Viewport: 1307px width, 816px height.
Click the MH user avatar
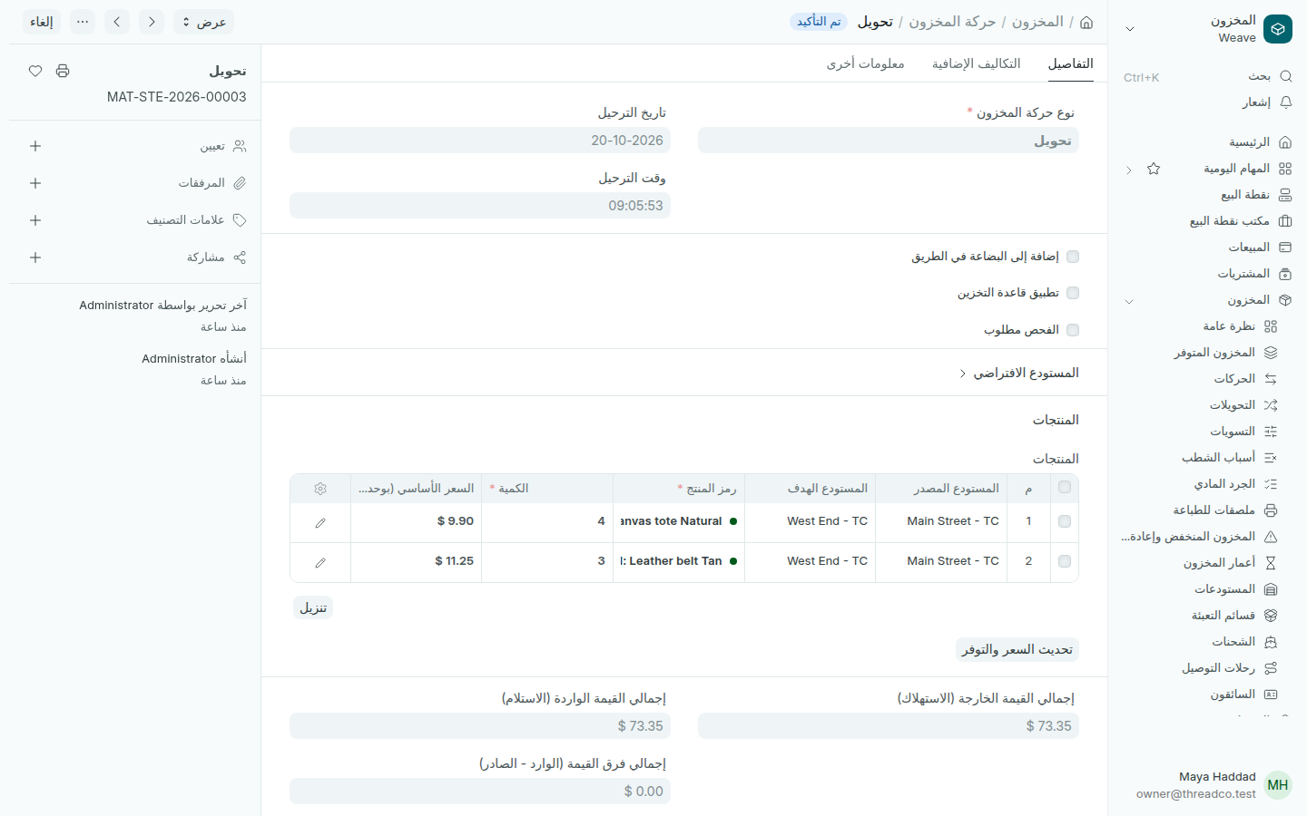1278,785
